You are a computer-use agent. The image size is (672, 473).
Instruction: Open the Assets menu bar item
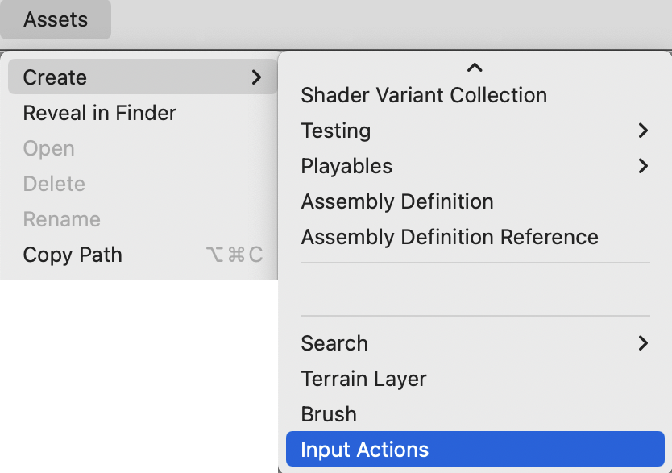pos(56,19)
